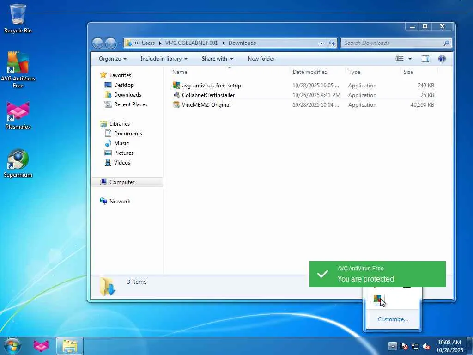Click the AVG You are protected notification
Screen dimensions: 473x355
pyautogui.click(x=377, y=274)
